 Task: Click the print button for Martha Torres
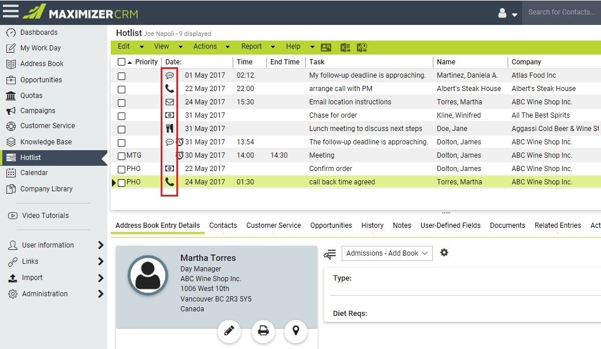pos(263,330)
